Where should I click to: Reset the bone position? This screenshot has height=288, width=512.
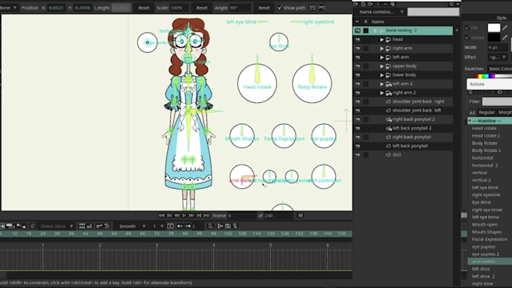144,8
